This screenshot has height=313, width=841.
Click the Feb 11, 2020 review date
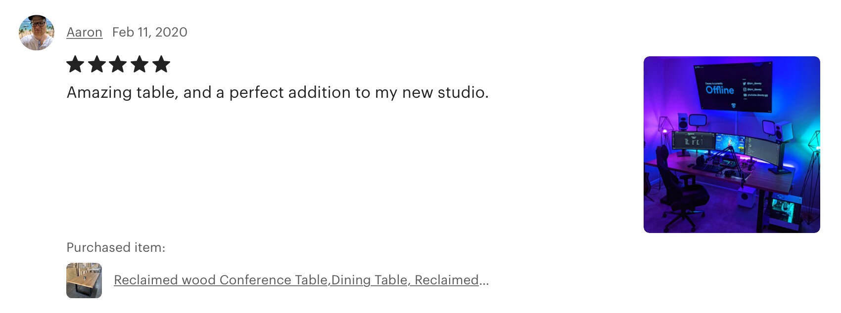150,32
